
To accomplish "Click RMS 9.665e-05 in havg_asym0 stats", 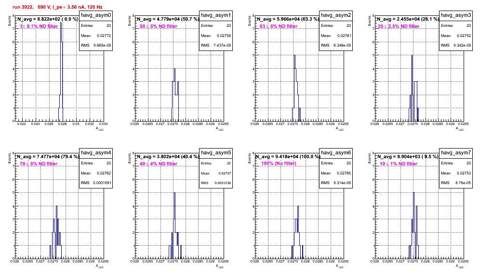I will (96, 46).
